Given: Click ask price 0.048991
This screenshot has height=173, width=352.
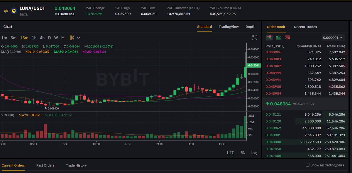Looking at the screenshot, I should click(x=273, y=80).
